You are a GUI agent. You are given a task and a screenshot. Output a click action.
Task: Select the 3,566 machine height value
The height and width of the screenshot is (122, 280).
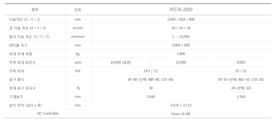(241, 97)
